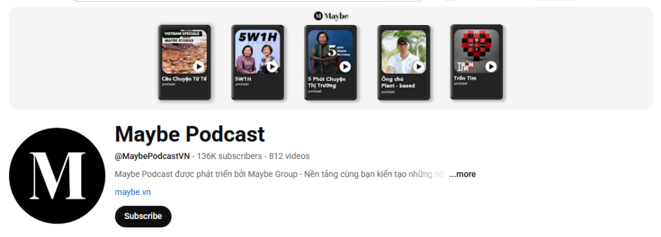
Task: Click the play icon on 5W1H card
Action: click(x=272, y=66)
